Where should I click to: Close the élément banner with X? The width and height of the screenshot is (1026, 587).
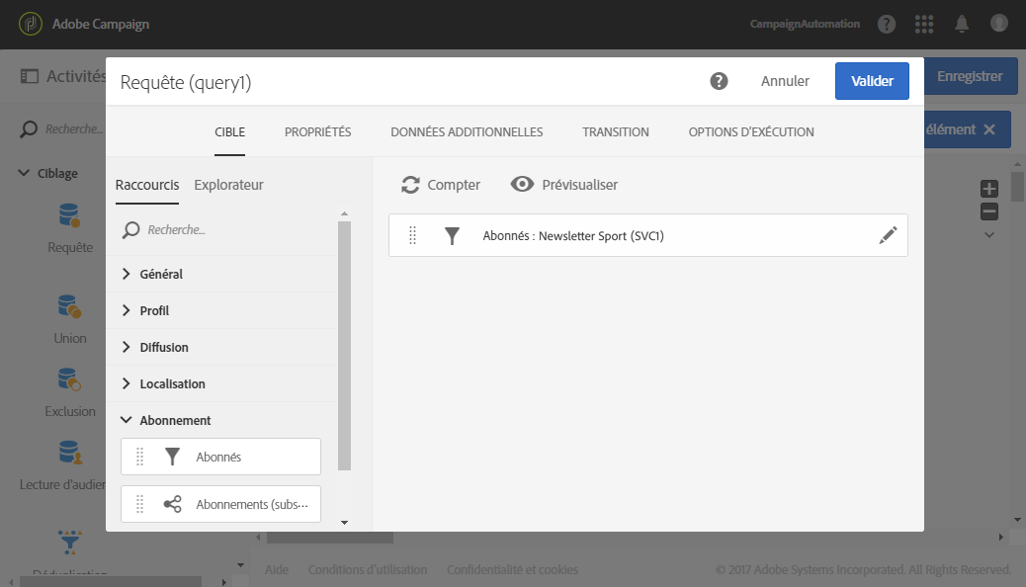click(989, 129)
